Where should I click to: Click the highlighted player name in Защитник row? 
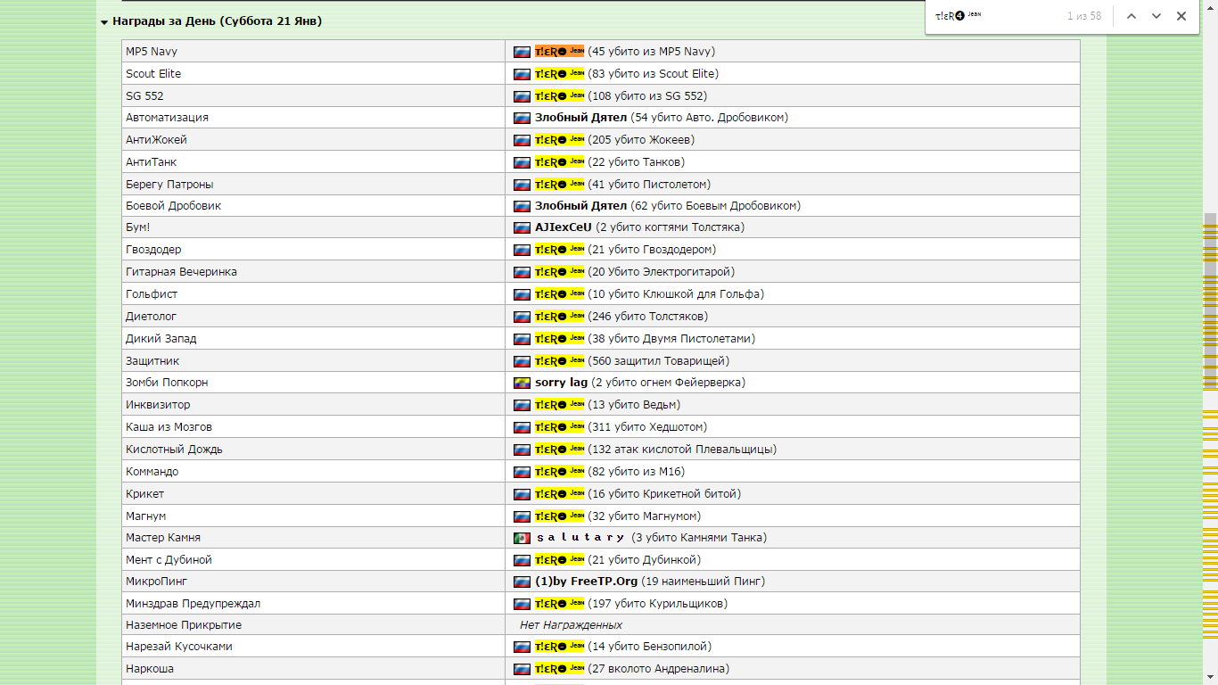click(x=559, y=361)
